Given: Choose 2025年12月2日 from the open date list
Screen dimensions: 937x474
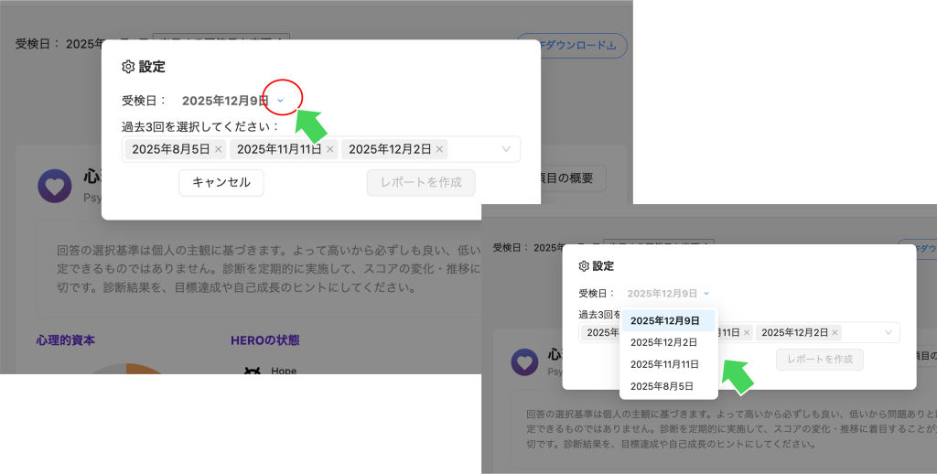Looking at the screenshot, I should [x=663, y=342].
